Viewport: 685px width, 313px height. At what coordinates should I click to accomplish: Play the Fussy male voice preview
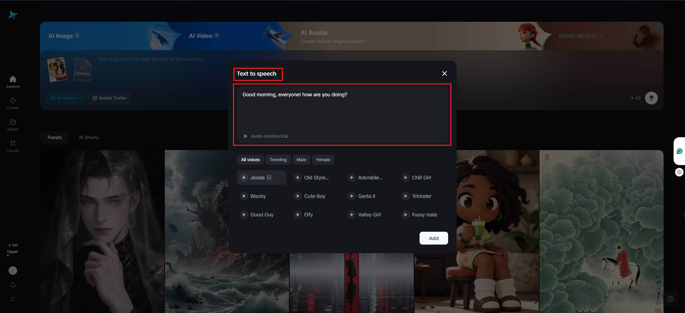click(406, 215)
